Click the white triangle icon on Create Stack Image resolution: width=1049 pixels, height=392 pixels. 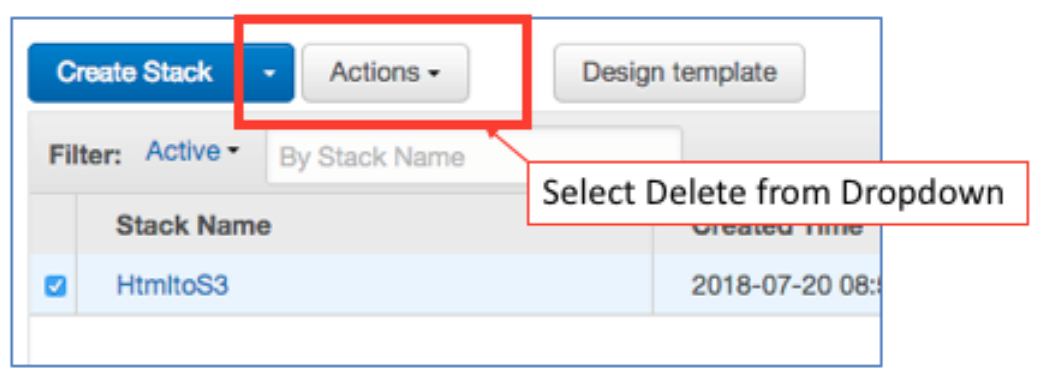point(270,74)
